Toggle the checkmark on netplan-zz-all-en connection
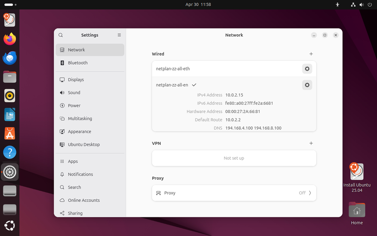Viewport: 377px width, 236px height. click(x=194, y=85)
